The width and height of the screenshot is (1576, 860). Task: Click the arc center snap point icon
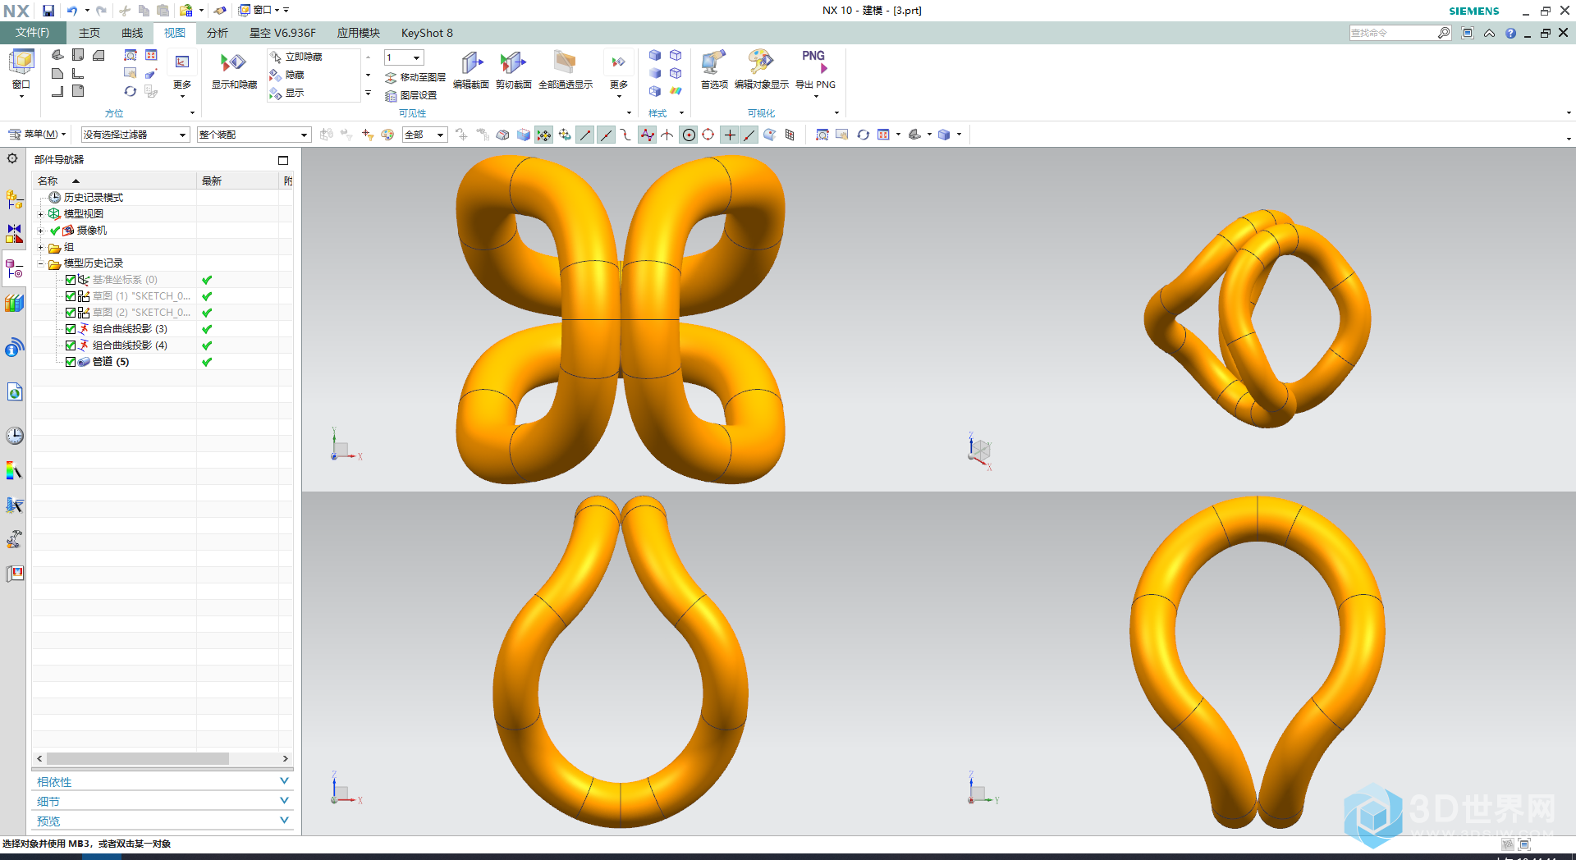click(x=689, y=135)
